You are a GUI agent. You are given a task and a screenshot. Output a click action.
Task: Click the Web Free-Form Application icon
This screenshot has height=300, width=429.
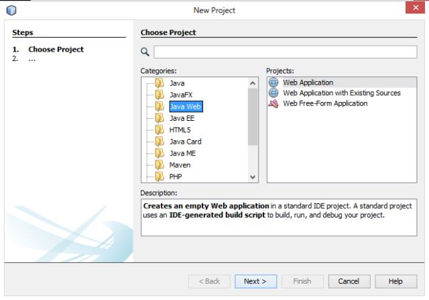click(x=273, y=103)
